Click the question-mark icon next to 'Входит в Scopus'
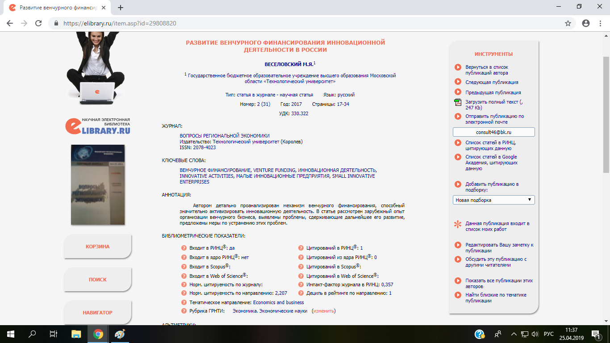This screenshot has height=343, width=610. pos(184,267)
